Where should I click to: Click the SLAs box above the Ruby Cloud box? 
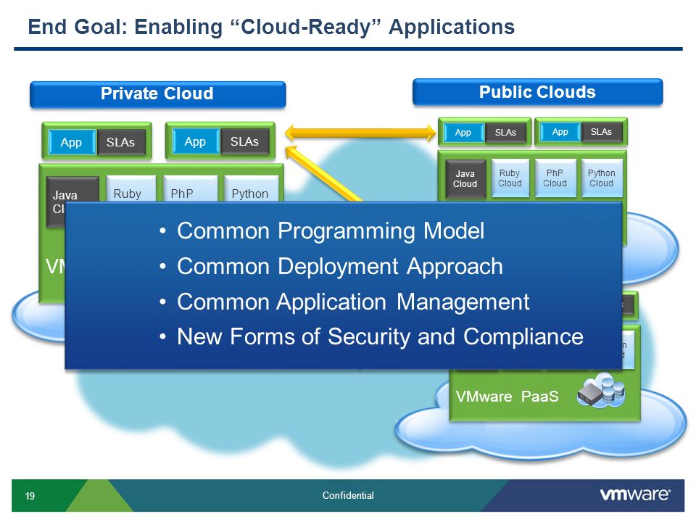[505, 132]
